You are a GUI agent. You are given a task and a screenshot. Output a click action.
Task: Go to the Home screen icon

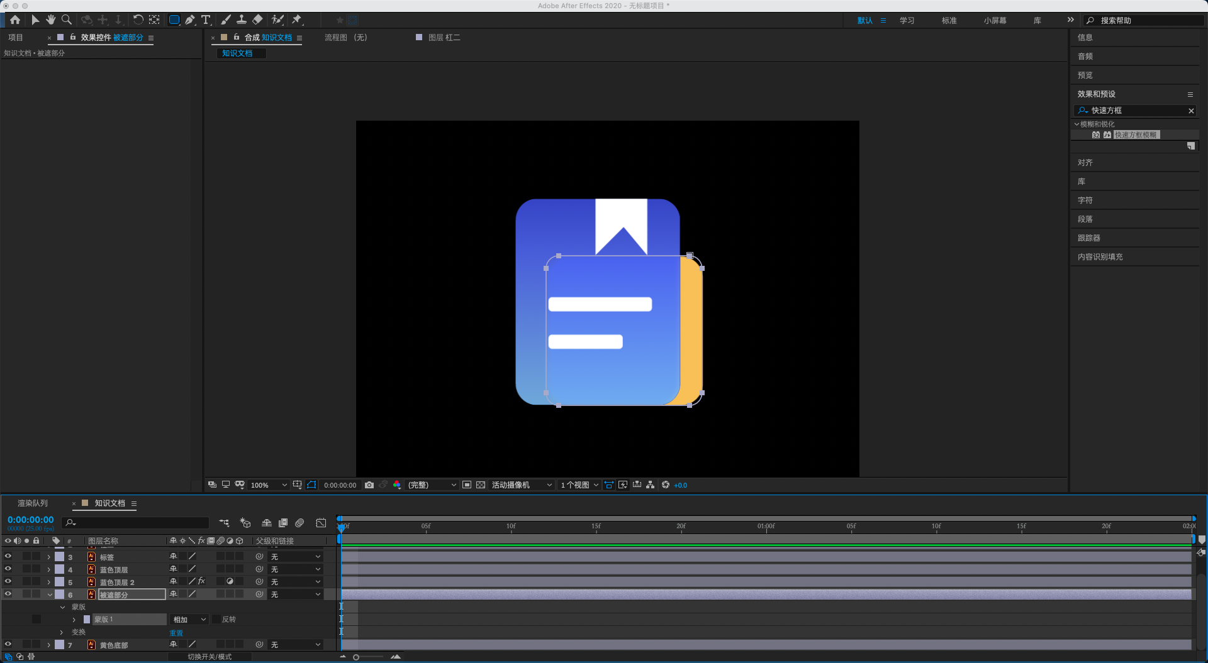(x=15, y=20)
